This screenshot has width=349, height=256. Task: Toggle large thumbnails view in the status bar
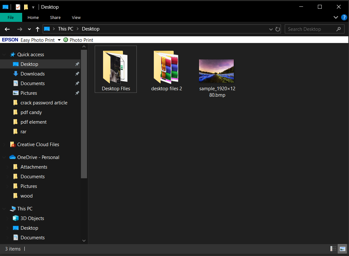[342, 249]
